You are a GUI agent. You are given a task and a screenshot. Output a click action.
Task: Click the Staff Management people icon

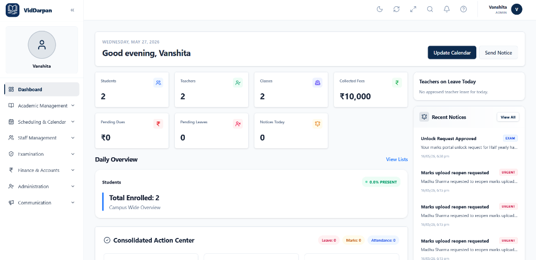pyautogui.click(x=12, y=138)
